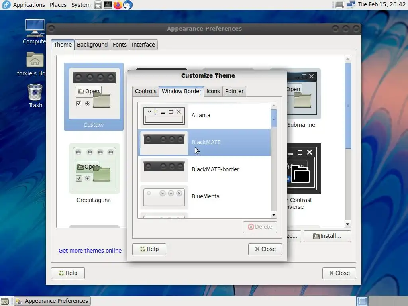Click the Install... button
The height and width of the screenshot is (306, 408).
[327, 236]
